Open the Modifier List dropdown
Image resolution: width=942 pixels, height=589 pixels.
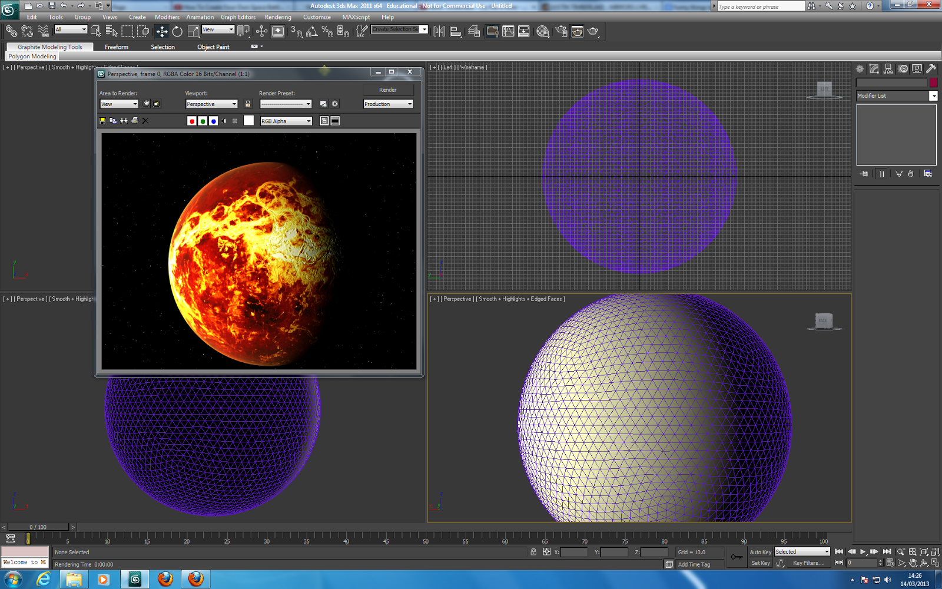(933, 95)
